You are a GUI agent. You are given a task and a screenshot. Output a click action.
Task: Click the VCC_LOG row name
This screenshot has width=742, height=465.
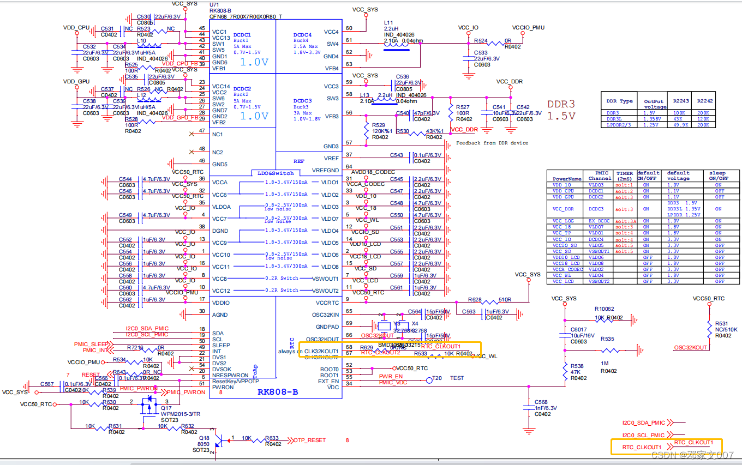pos(563,221)
